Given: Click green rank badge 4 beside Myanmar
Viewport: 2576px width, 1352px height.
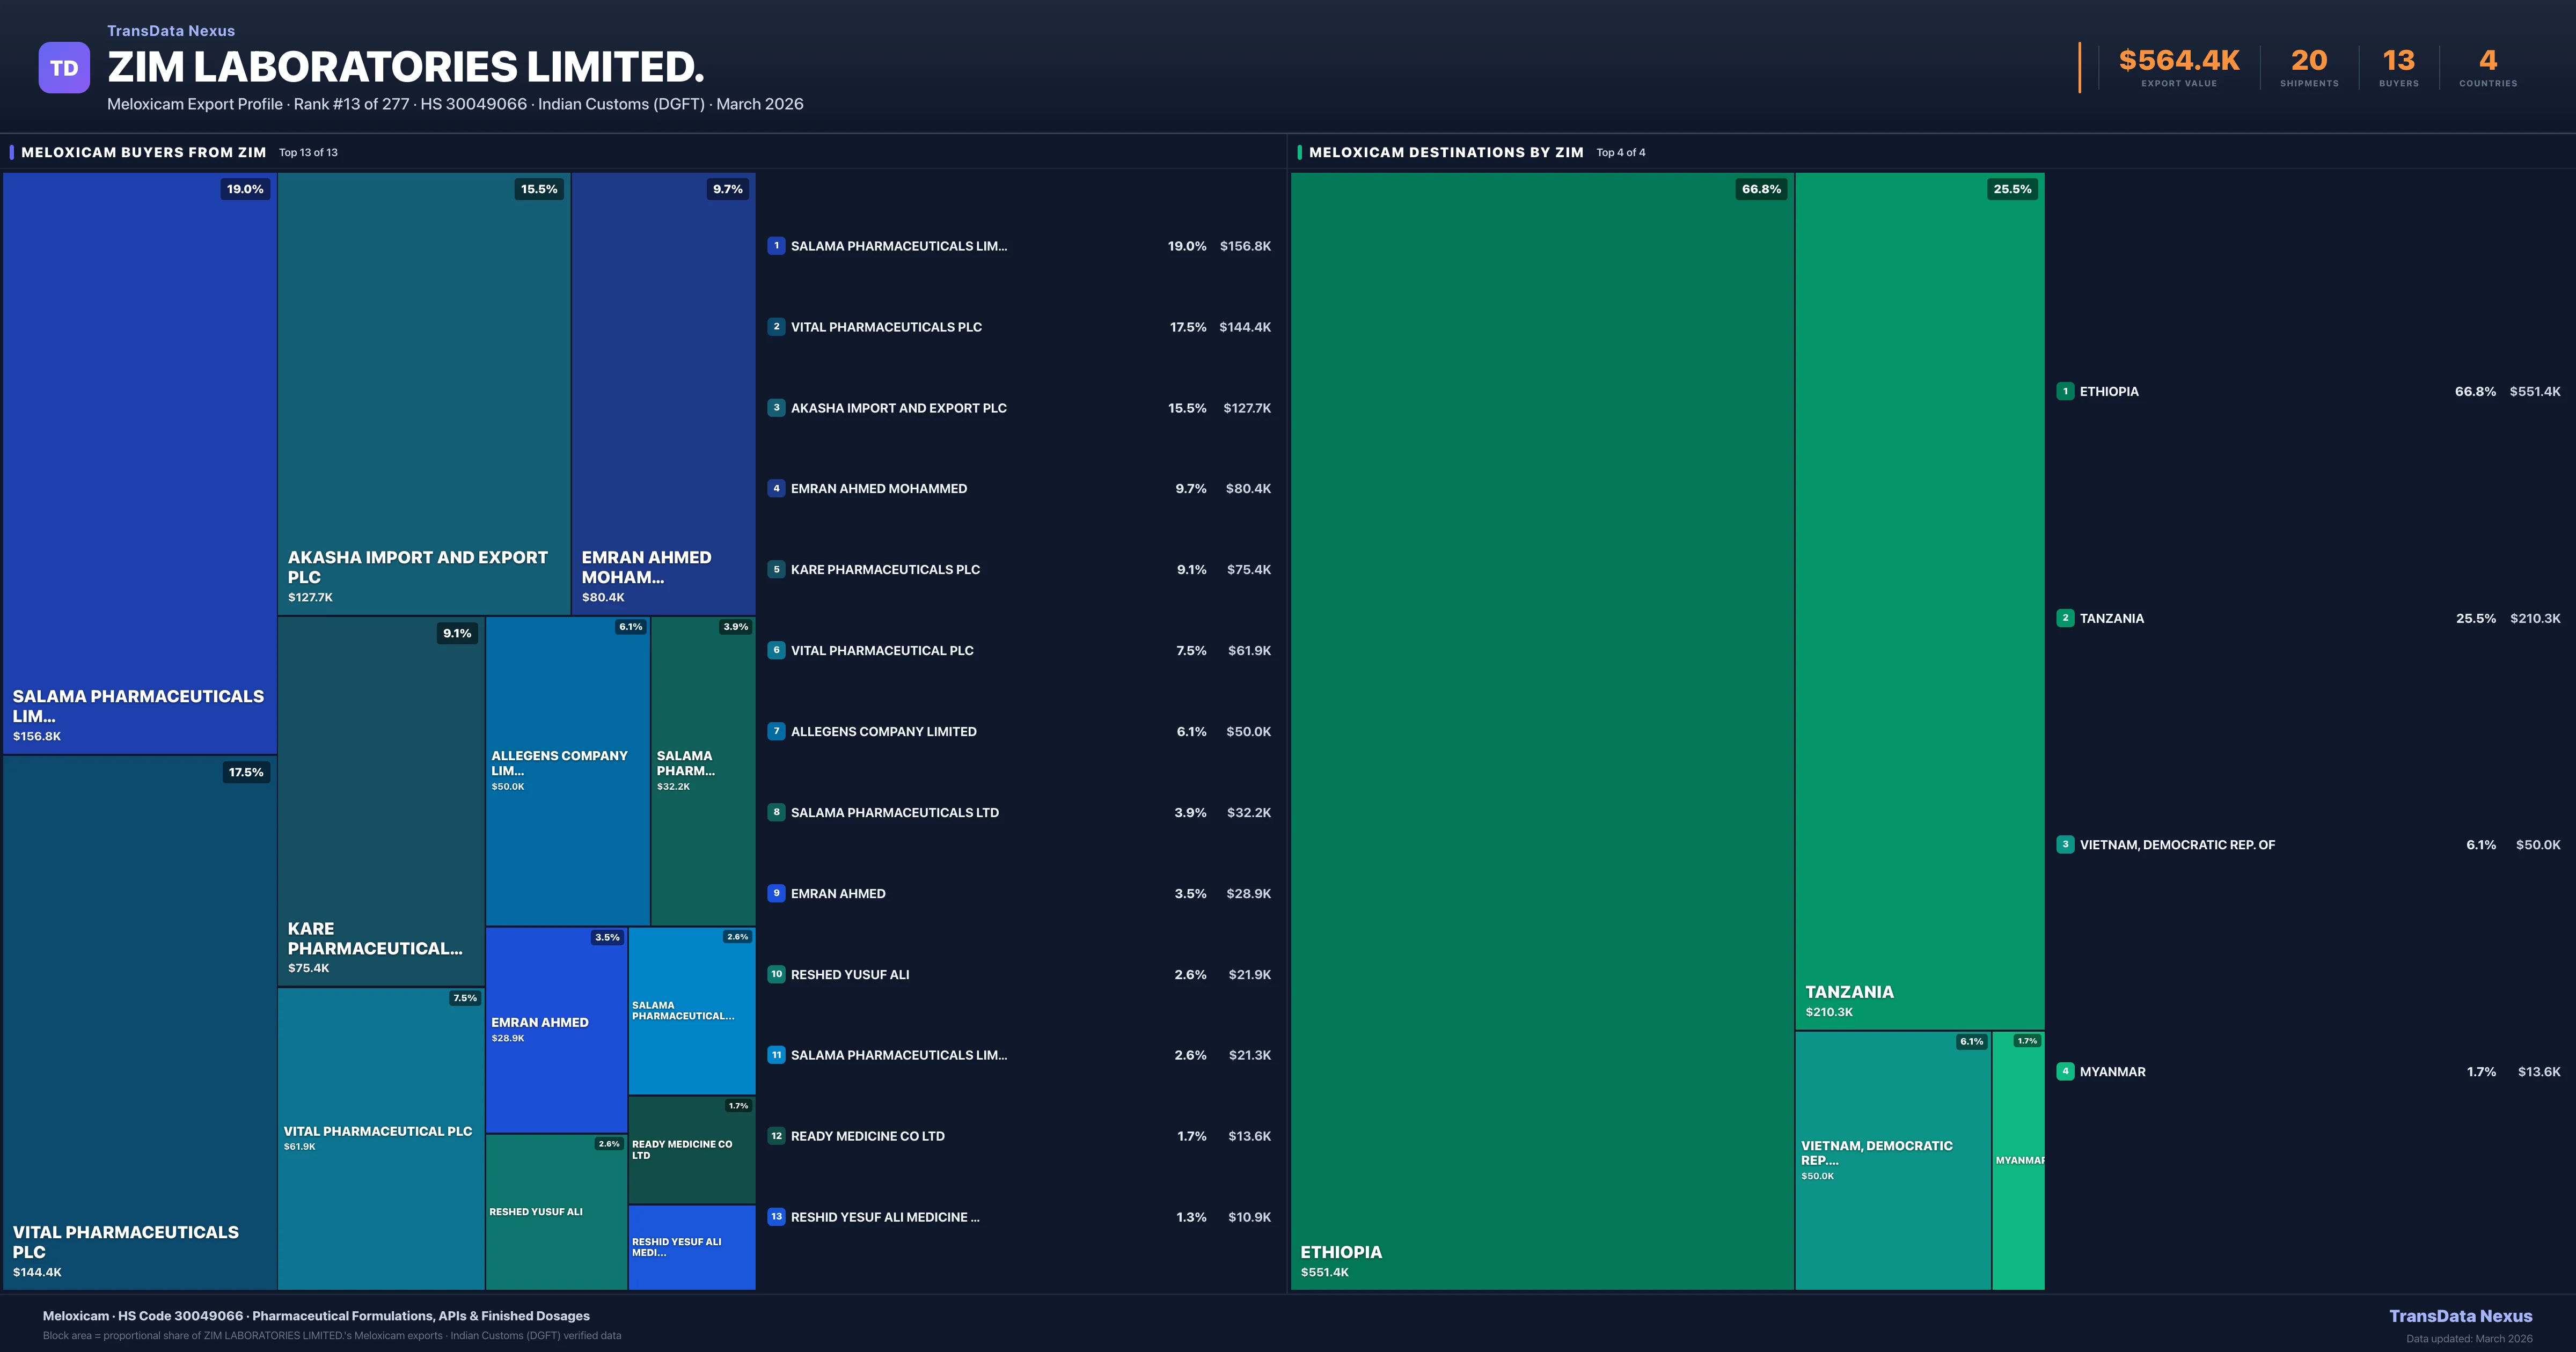Looking at the screenshot, I should (2065, 1071).
